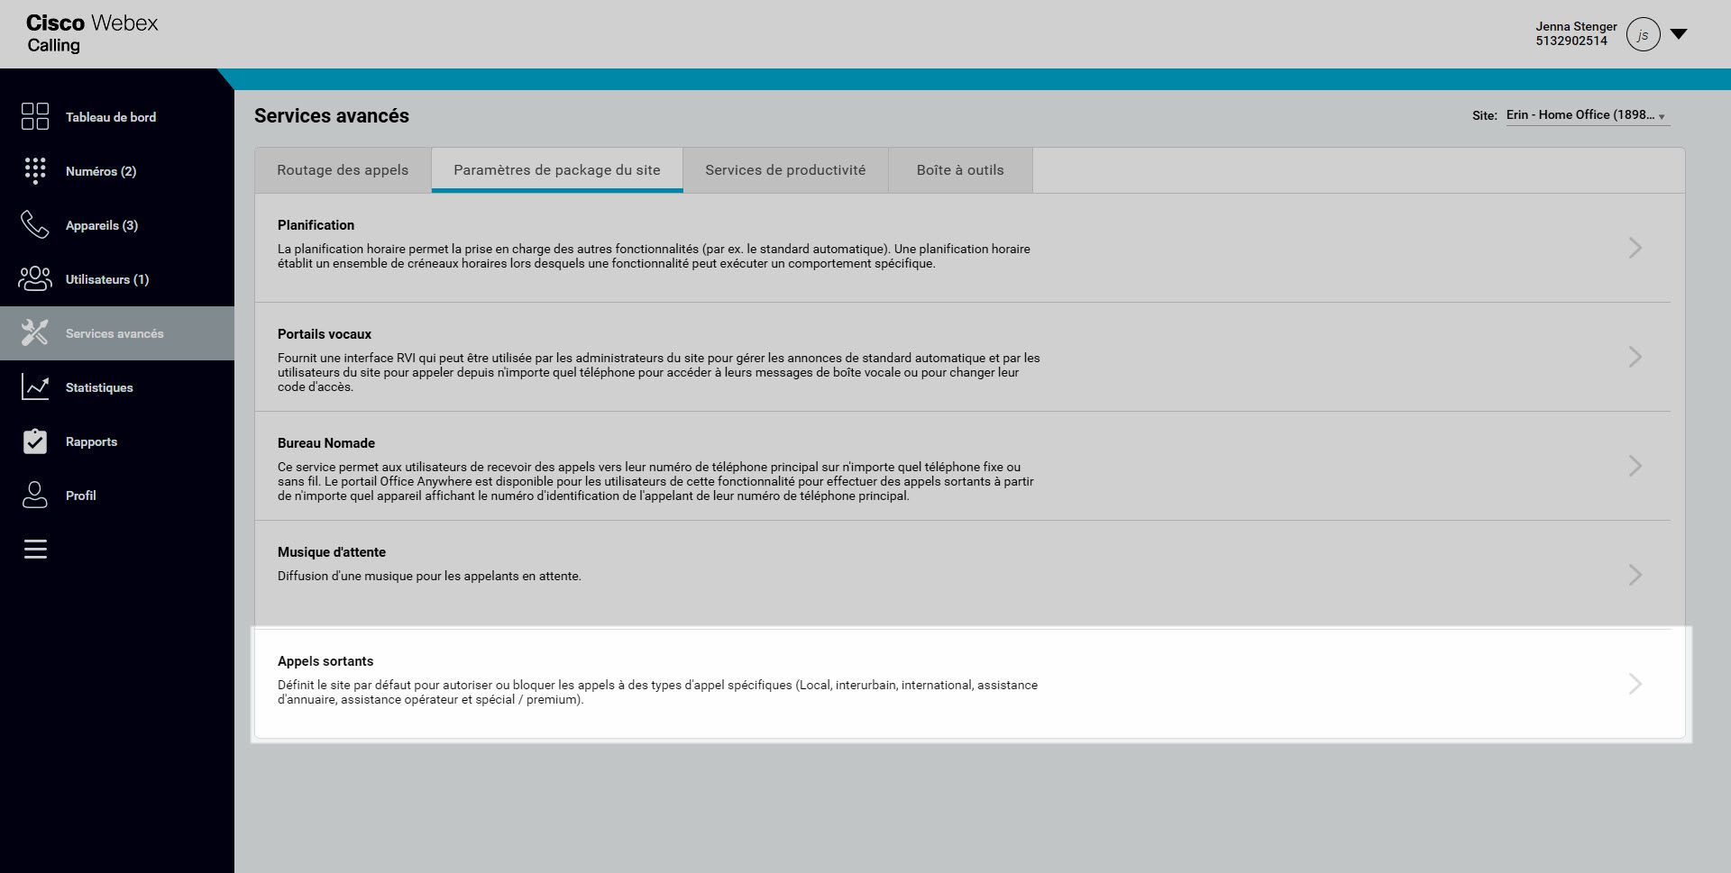Open Statistiques via the chart icon

coord(35,386)
